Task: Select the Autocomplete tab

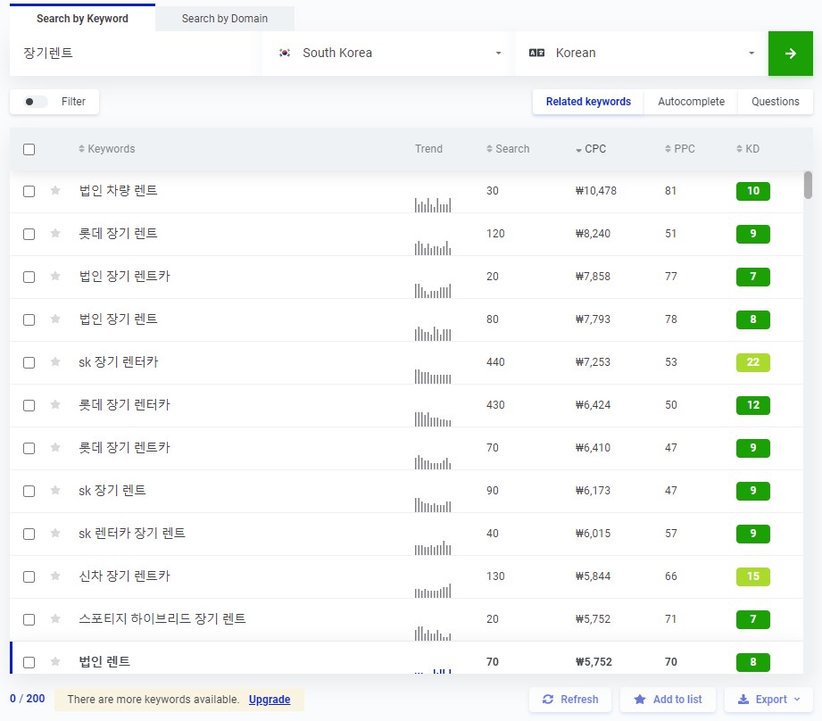Action: pyautogui.click(x=691, y=102)
